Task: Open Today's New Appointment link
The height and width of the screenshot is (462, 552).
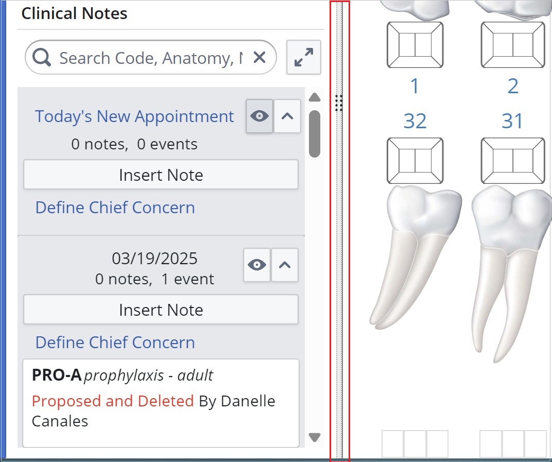Action: click(x=134, y=116)
